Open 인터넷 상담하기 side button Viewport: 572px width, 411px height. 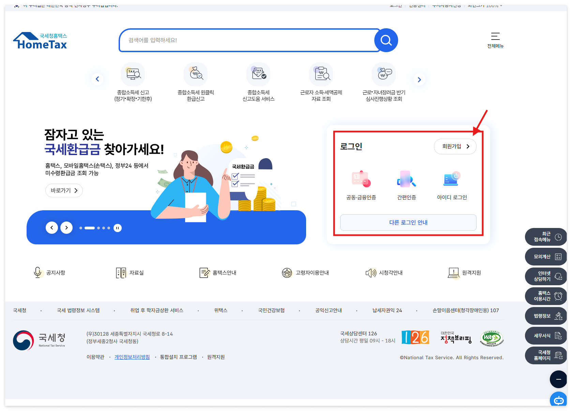[546, 276]
